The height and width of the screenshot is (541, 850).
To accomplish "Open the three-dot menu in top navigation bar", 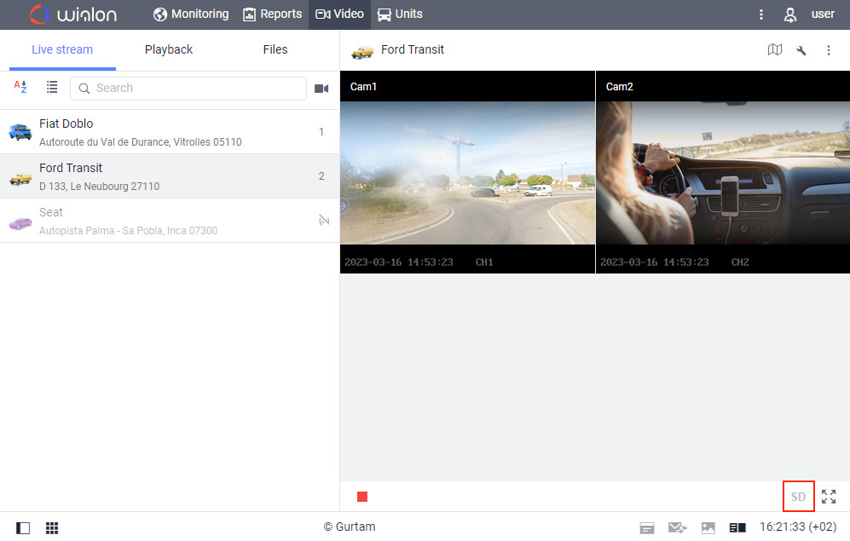I will [x=761, y=14].
